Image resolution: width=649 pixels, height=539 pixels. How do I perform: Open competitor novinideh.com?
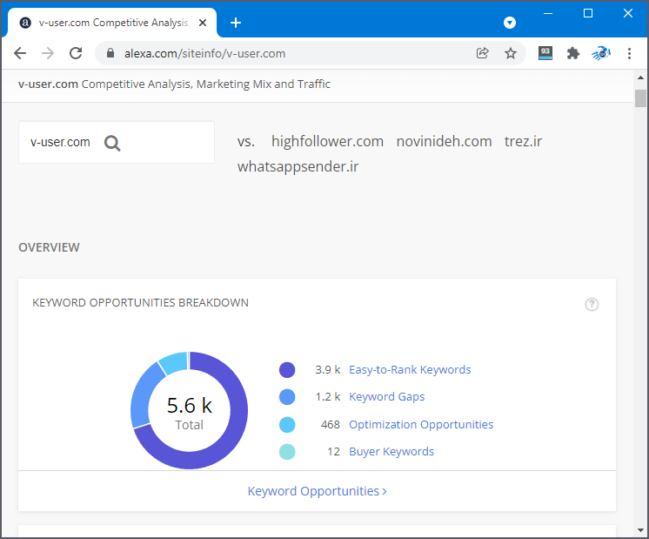[444, 141]
